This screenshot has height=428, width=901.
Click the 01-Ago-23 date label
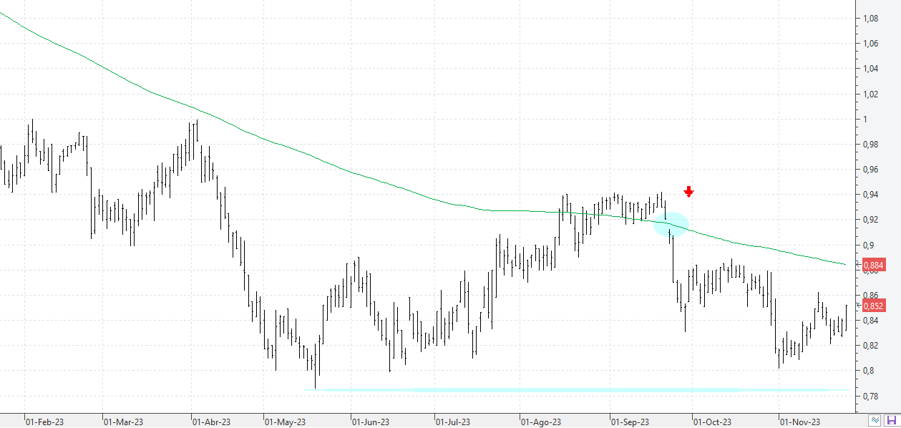pyautogui.click(x=541, y=422)
